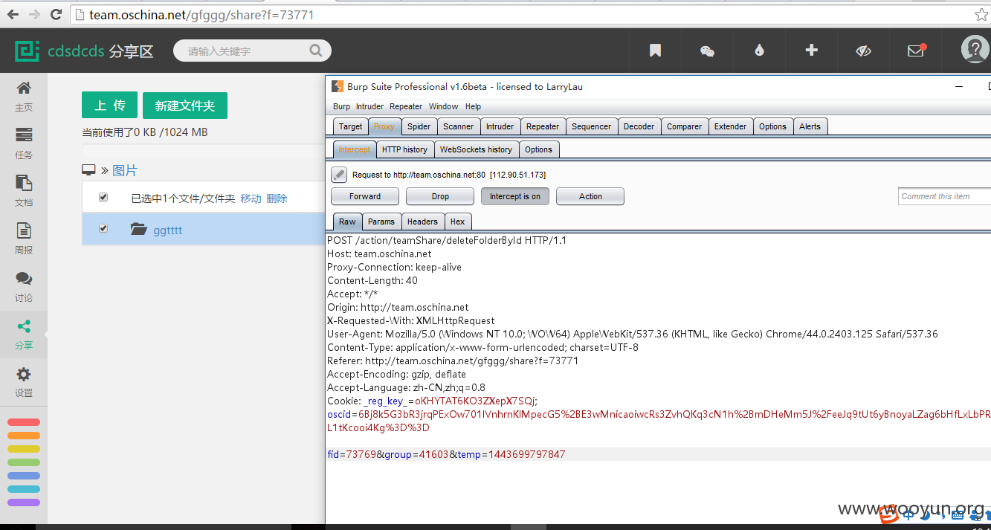This screenshot has width=991, height=530.
Task: Switch to the Alerts tab
Action: 810,126
